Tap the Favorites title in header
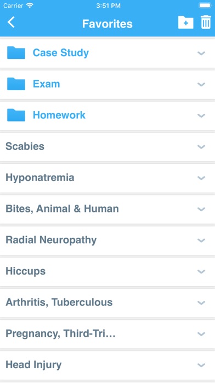The width and height of the screenshot is (215, 383). pos(107,24)
